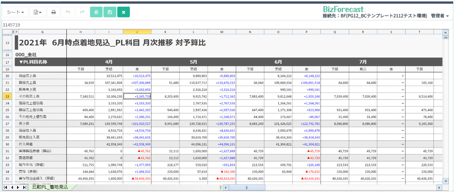Click vertical scrollbar down arrow

point(445,181)
